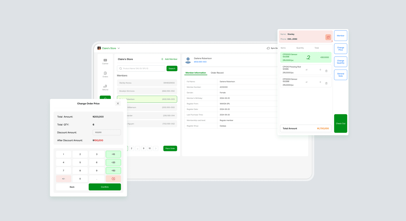Close the Change Order Price dialog
The width and height of the screenshot is (406, 221).
(118, 103)
